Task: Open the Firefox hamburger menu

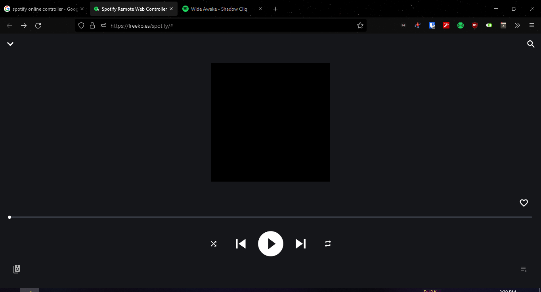Action: pos(532,25)
